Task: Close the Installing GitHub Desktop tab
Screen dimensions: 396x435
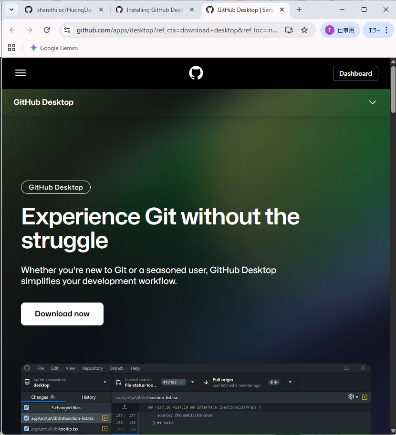Action: point(192,10)
